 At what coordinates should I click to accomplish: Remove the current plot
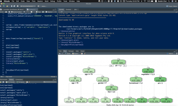pos(82,53)
